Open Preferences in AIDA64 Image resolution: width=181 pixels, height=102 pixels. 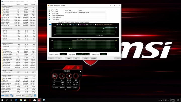click(x=94, y=58)
